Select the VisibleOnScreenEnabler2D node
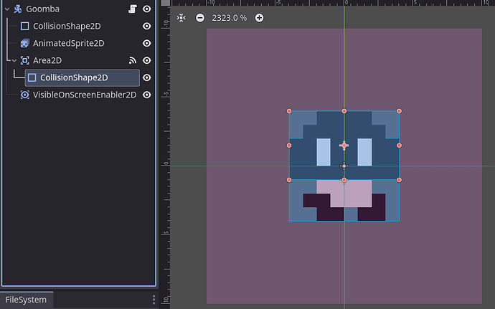 pos(85,95)
